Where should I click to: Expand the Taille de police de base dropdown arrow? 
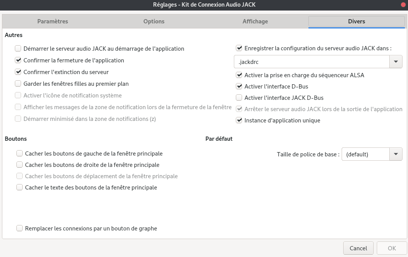[396, 154]
